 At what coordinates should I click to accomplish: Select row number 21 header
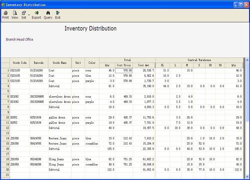coord(5,175)
